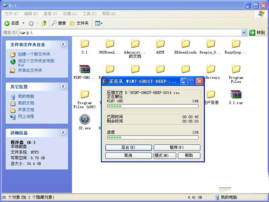Image resolution: width=269 pixels, height=202 pixels.
Task: Collapse the Details panel
Action: [63, 133]
